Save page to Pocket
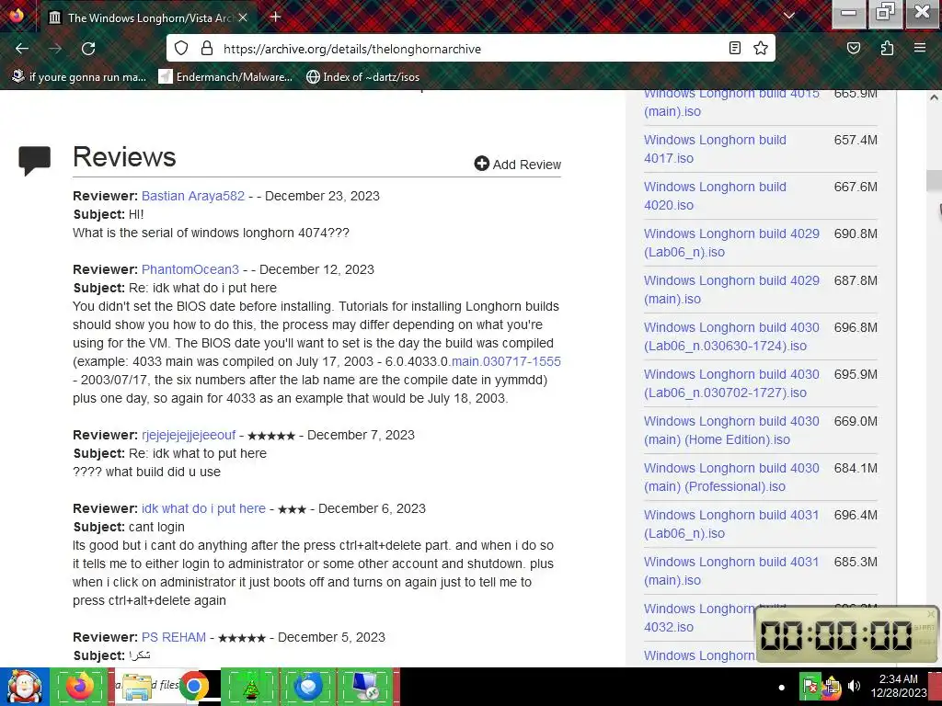Screen dimensions: 942x706 (854, 48)
